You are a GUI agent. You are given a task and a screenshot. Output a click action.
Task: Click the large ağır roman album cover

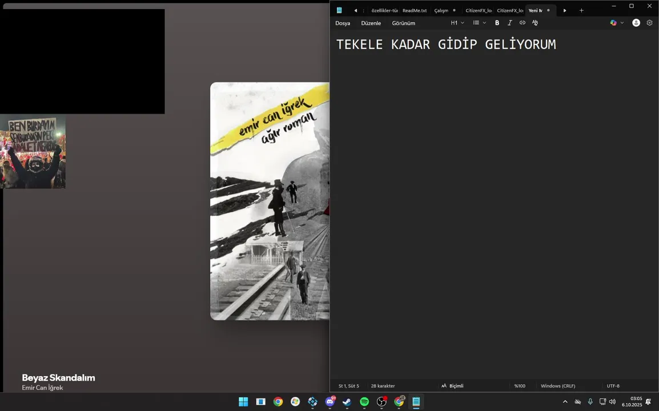[270, 201]
